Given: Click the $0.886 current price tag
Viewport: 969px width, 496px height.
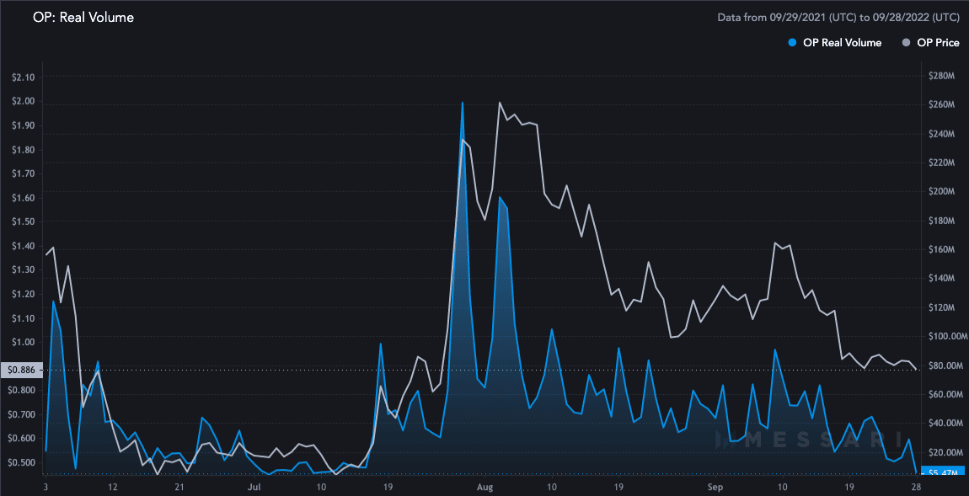Looking at the screenshot, I should coord(22,369).
